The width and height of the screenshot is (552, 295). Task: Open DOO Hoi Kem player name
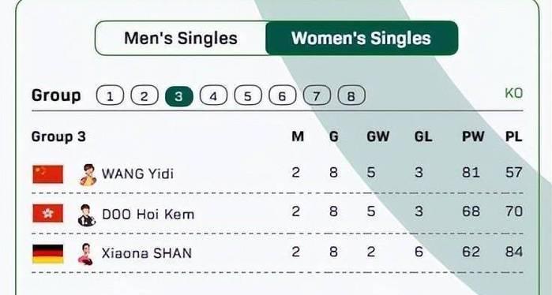click(x=148, y=214)
